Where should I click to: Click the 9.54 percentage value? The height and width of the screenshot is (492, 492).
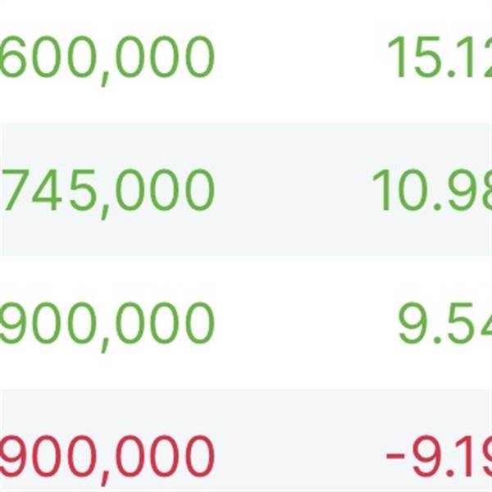444,323
